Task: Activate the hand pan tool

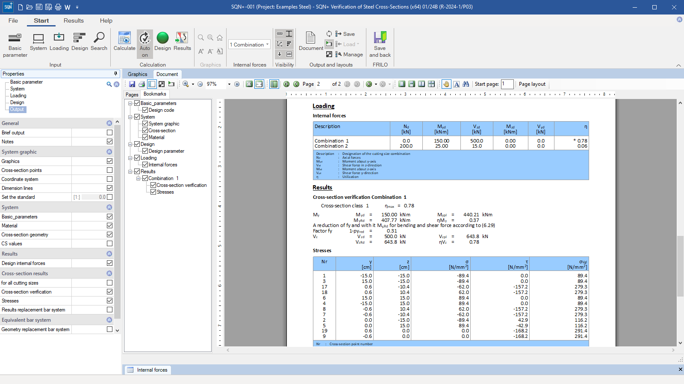Action: [446, 84]
